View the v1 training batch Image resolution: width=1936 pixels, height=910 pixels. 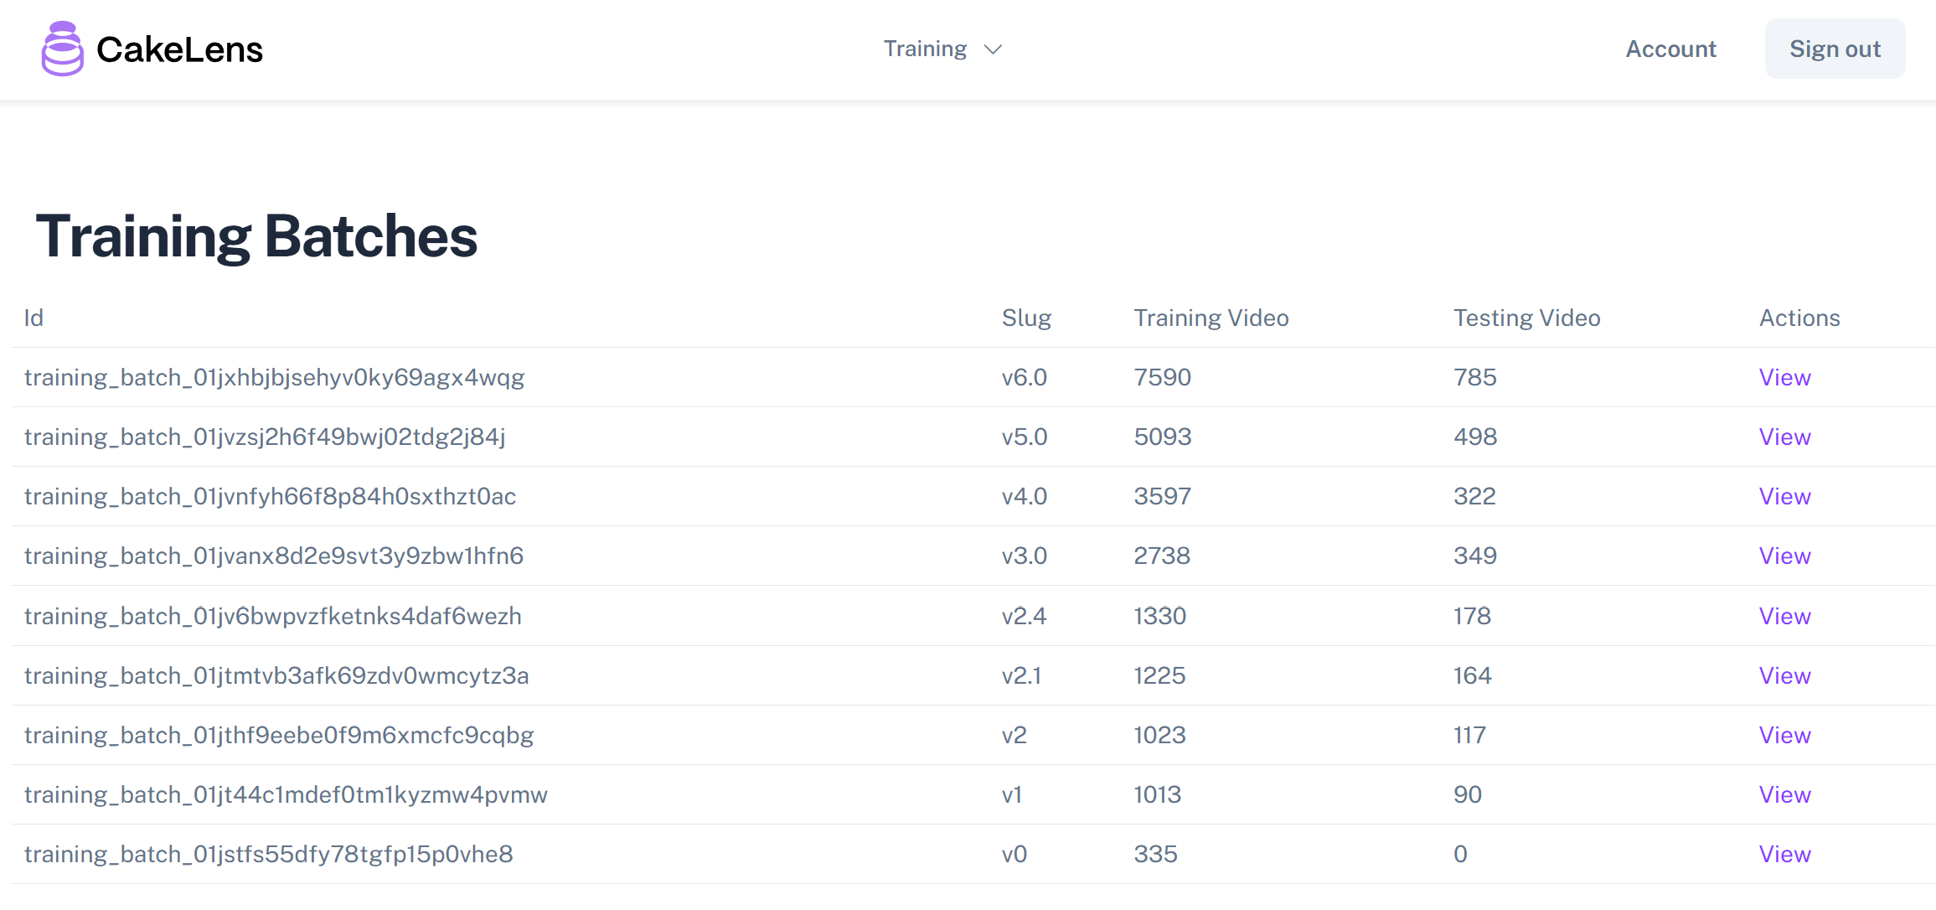coord(1784,794)
